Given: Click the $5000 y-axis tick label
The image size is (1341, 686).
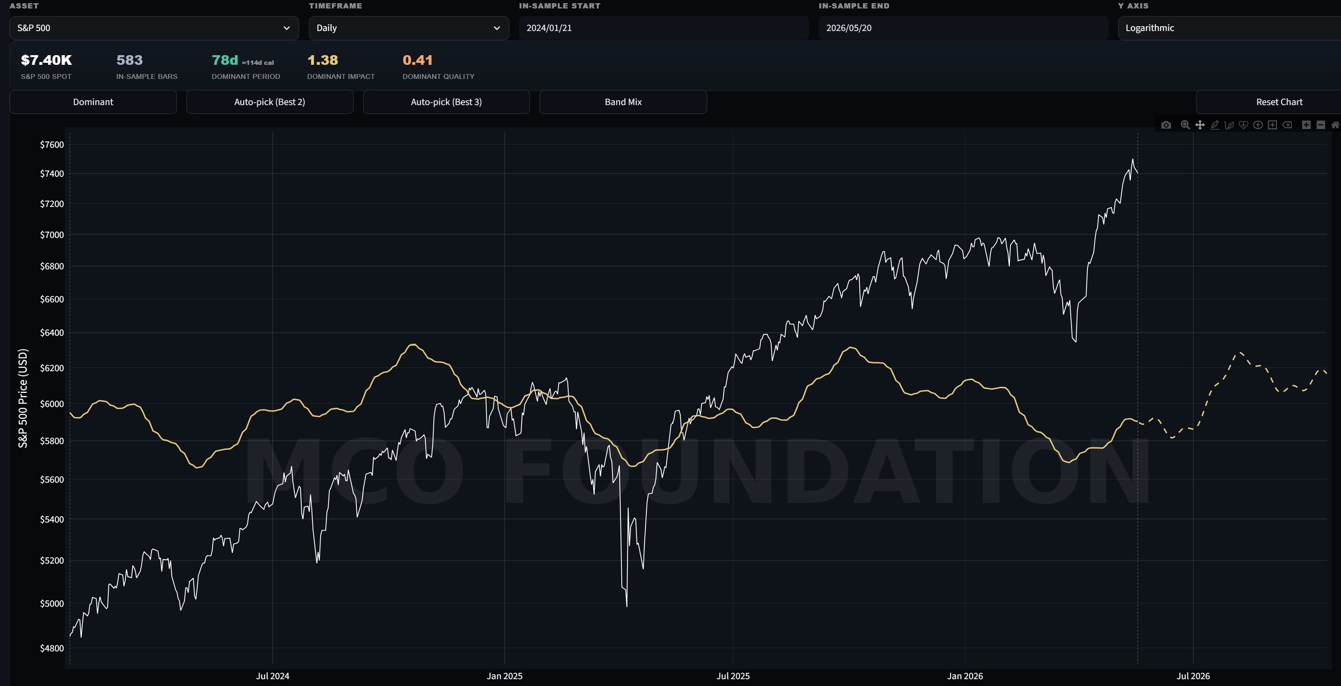Looking at the screenshot, I should [x=52, y=604].
